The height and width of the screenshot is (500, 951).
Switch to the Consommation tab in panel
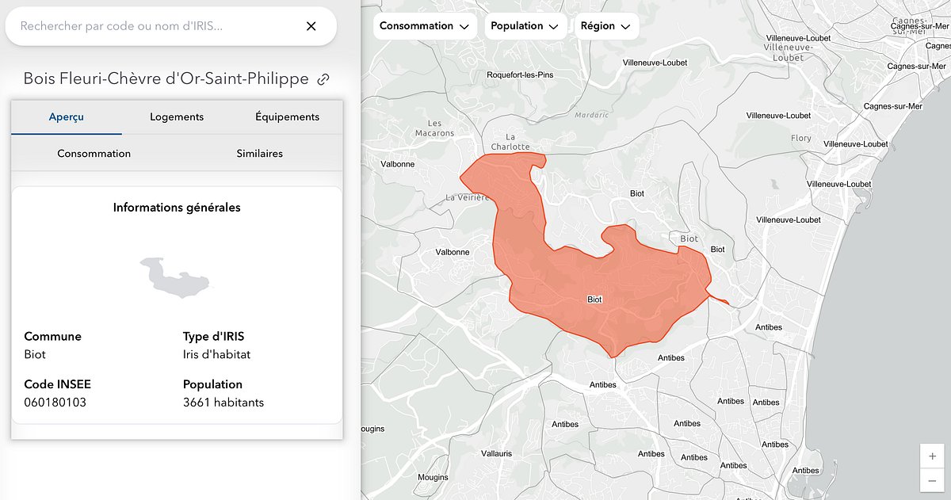(94, 153)
